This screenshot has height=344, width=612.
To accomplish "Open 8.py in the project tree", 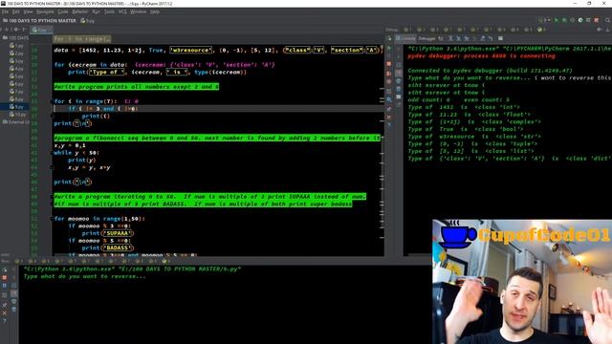I will tap(17, 99).
